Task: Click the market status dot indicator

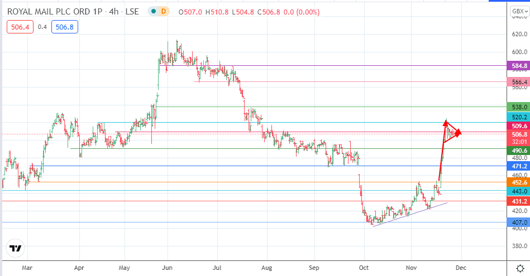Action: pyautogui.click(x=154, y=12)
